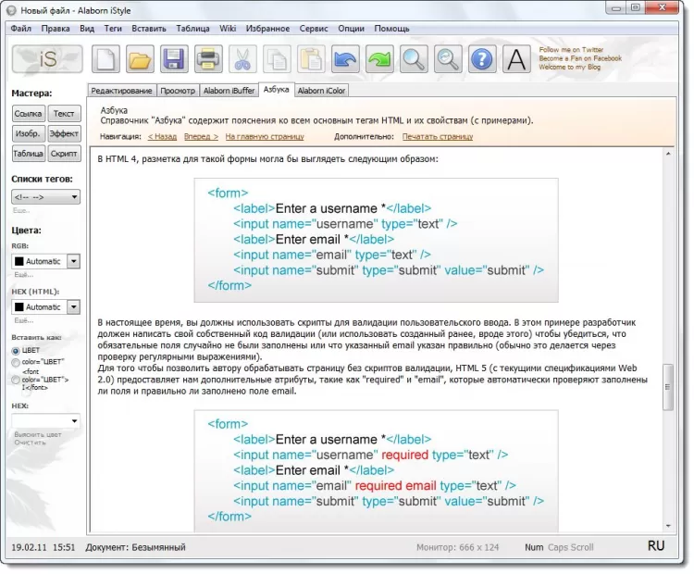
Task: Click Еще... under tag list
Action: coord(20,211)
